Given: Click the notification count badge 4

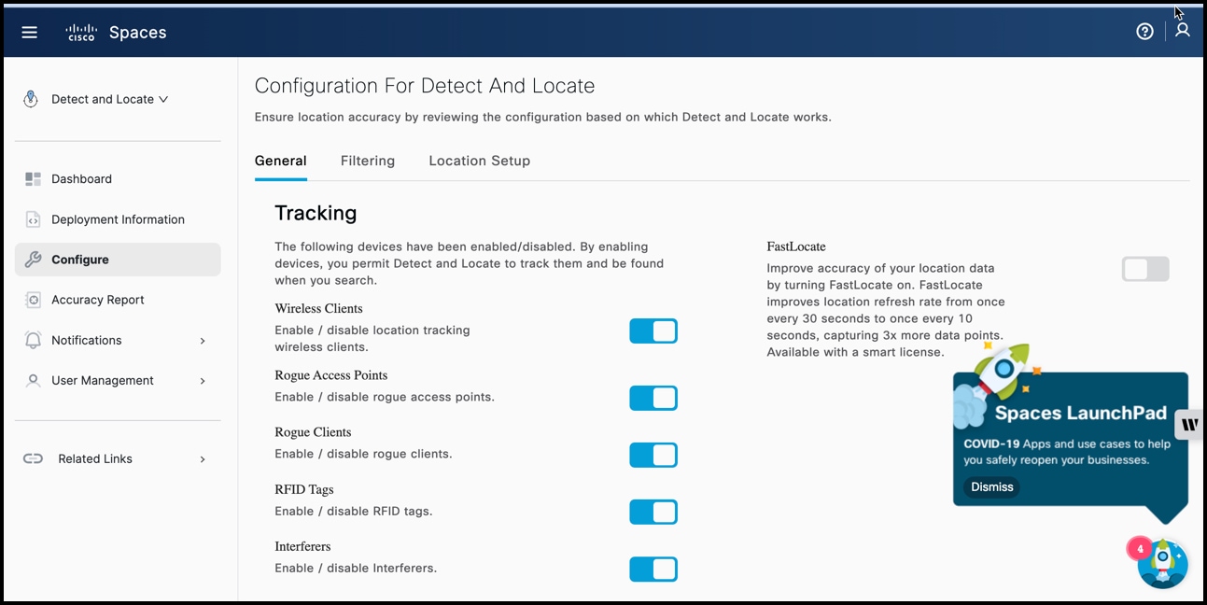Looking at the screenshot, I should [1140, 549].
